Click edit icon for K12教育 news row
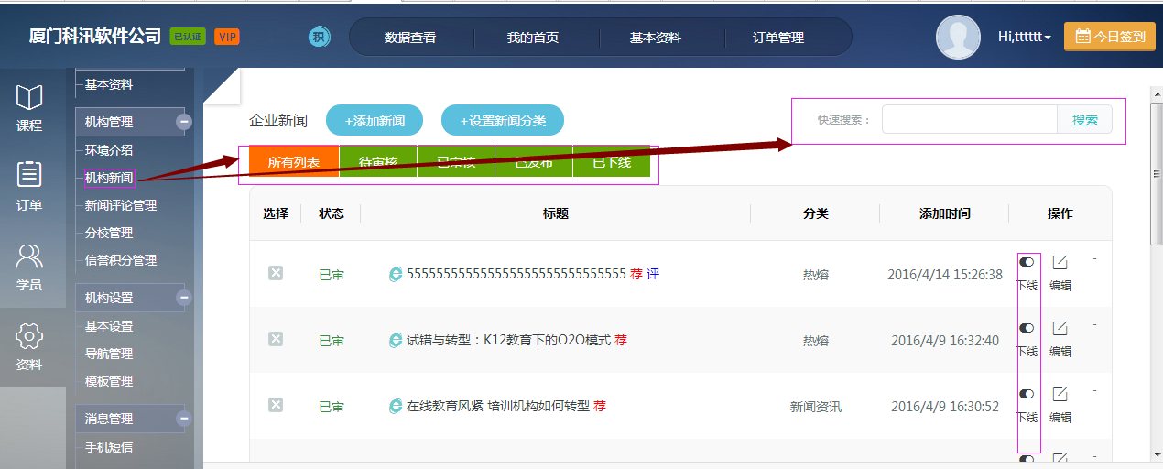 pos(1060,328)
